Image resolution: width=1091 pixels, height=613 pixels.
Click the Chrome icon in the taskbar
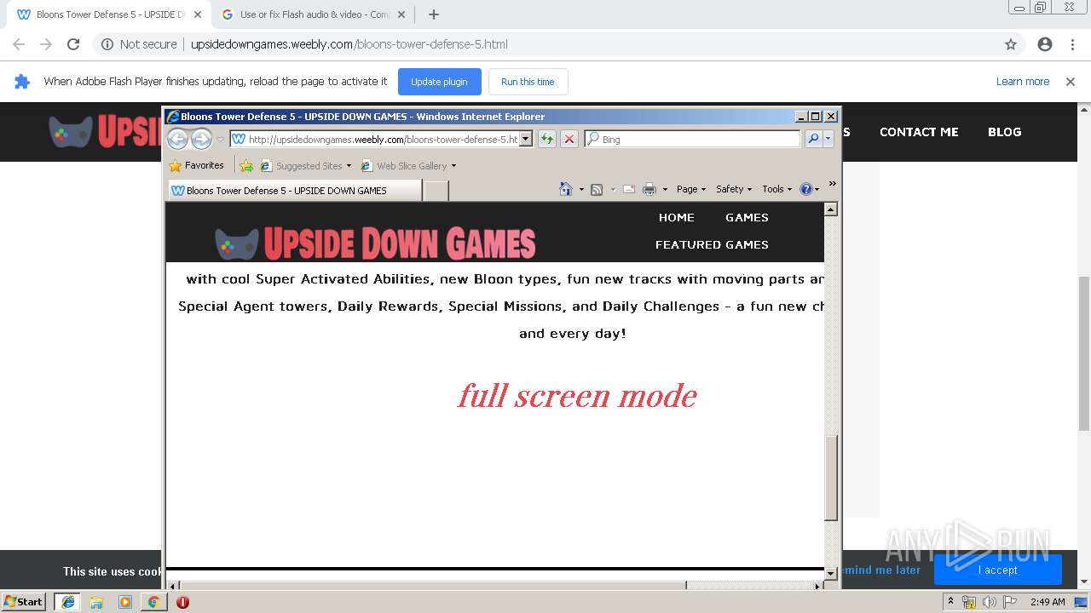point(153,602)
